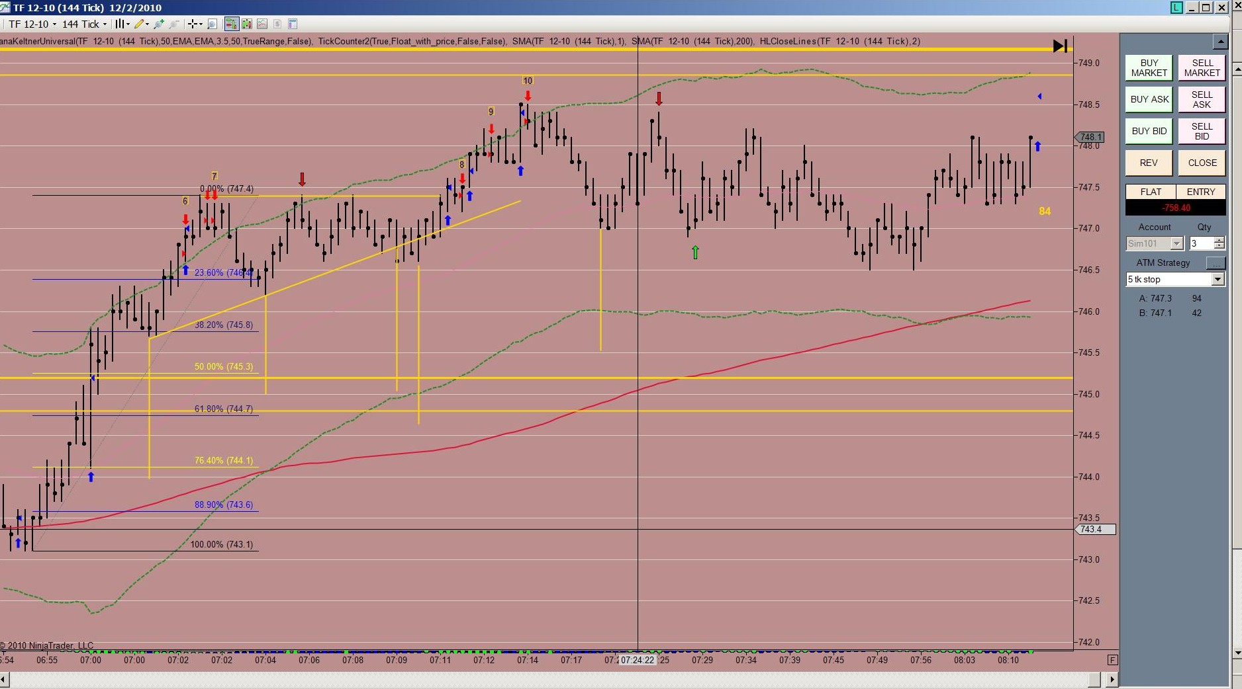Open the crosshair cursor dropdown
This screenshot has width=1242, height=689.
pos(195,24)
